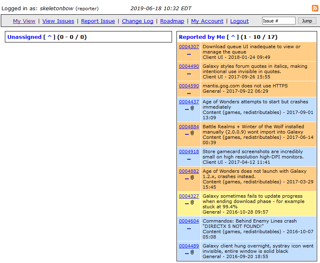The width and height of the screenshot is (320, 263).
Task: Click the timestamp 2019-06-18 10:32 EDT
Action: point(161,9)
